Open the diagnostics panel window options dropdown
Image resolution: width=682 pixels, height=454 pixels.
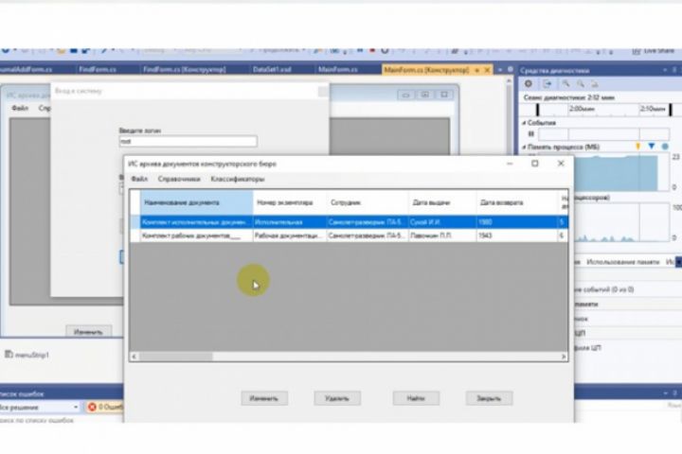pyautogui.click(x=666, y=70)
